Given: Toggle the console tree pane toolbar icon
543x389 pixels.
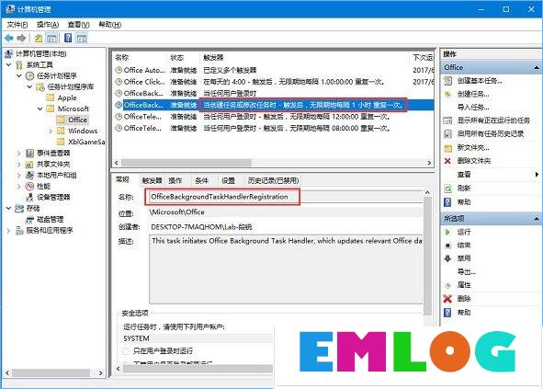Looking at the screenshot, I should (51, 38).
